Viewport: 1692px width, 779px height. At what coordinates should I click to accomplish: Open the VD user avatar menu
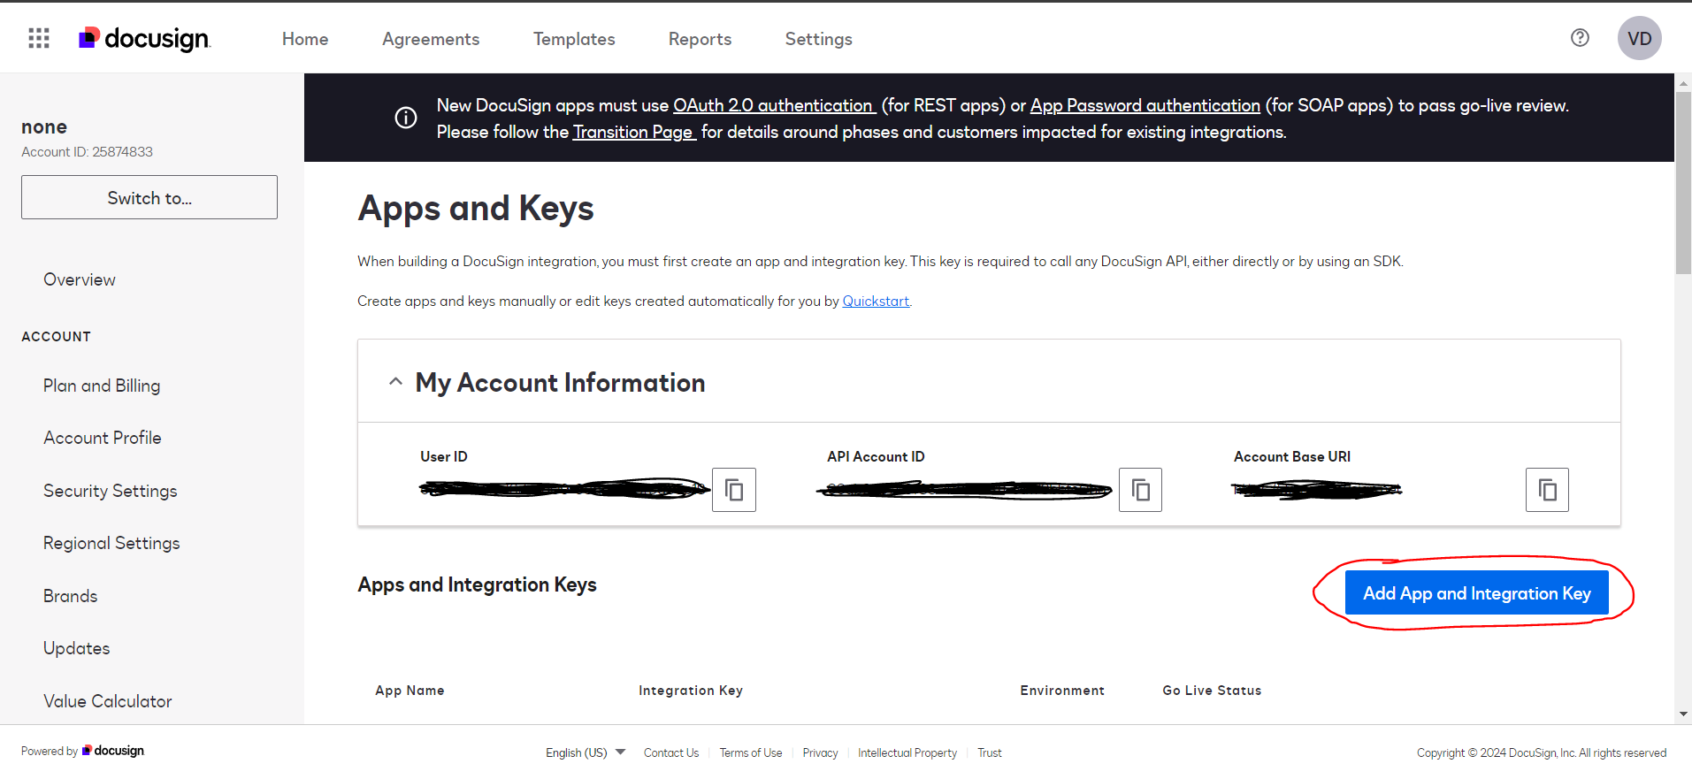point(1639,38)
